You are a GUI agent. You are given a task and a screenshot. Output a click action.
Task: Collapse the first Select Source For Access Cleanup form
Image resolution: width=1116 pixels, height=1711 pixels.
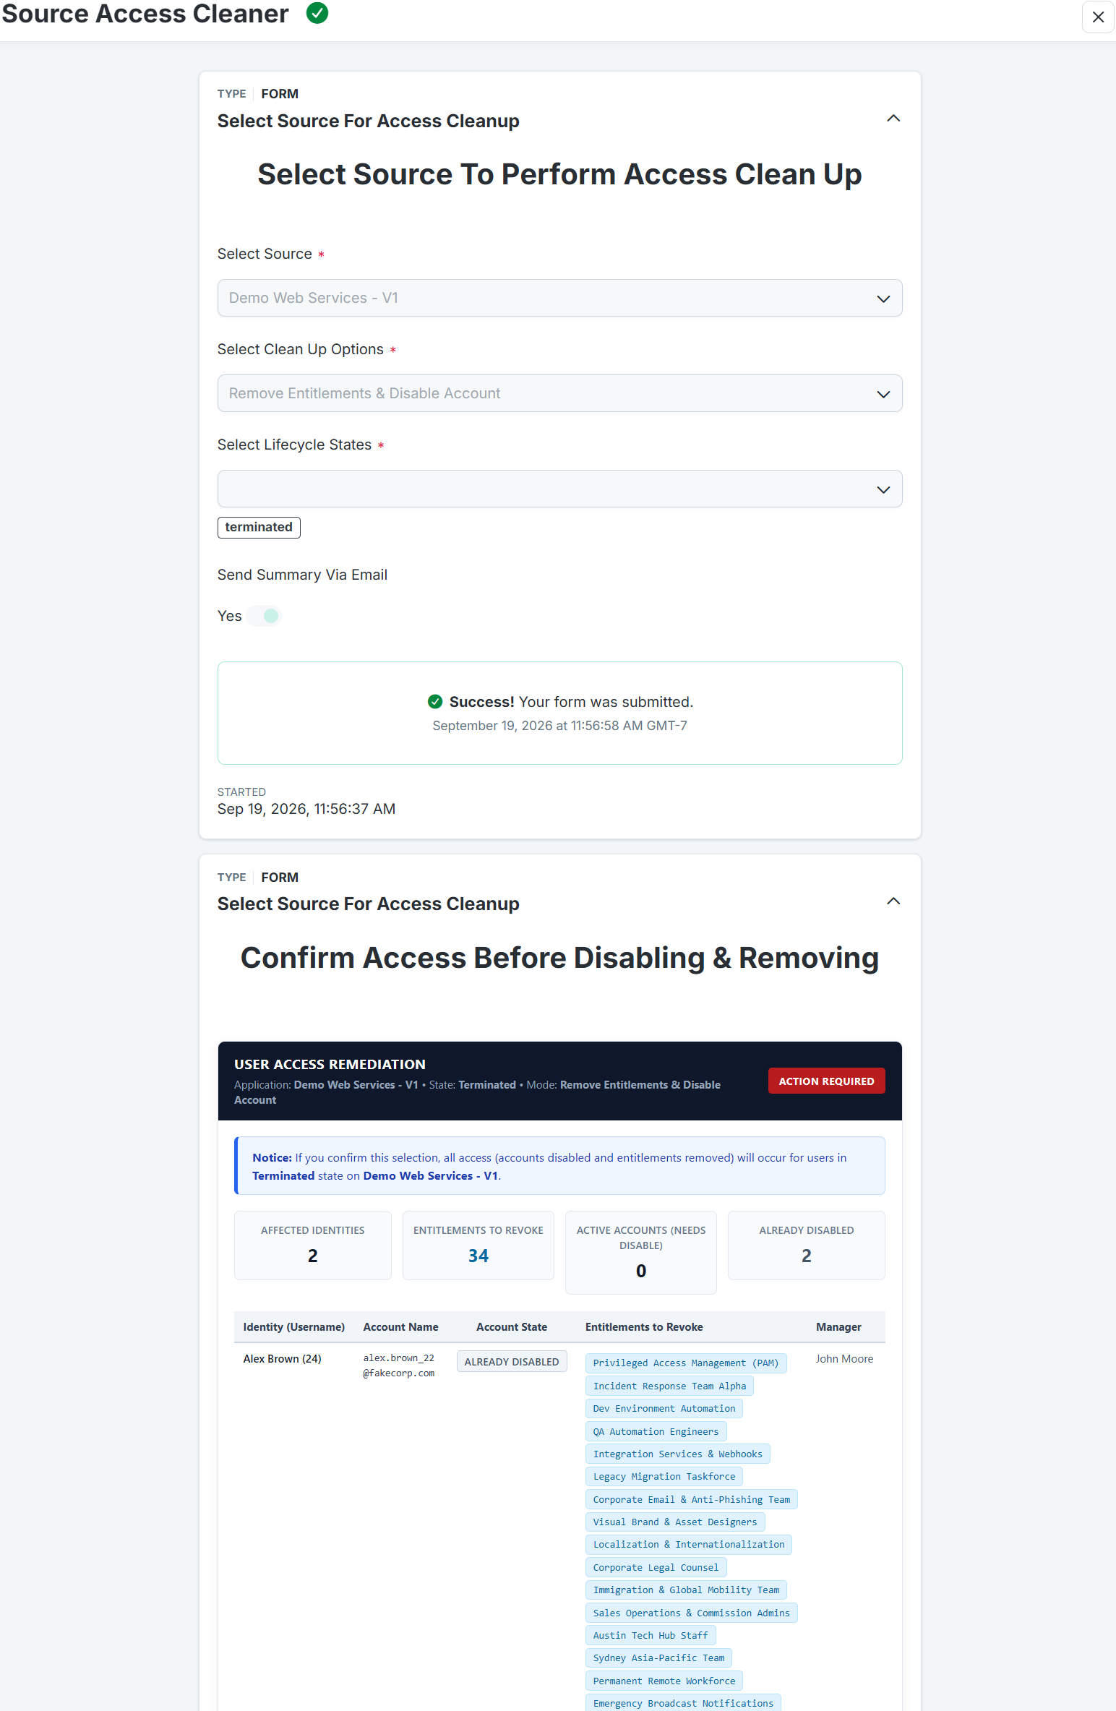(893, 119)
